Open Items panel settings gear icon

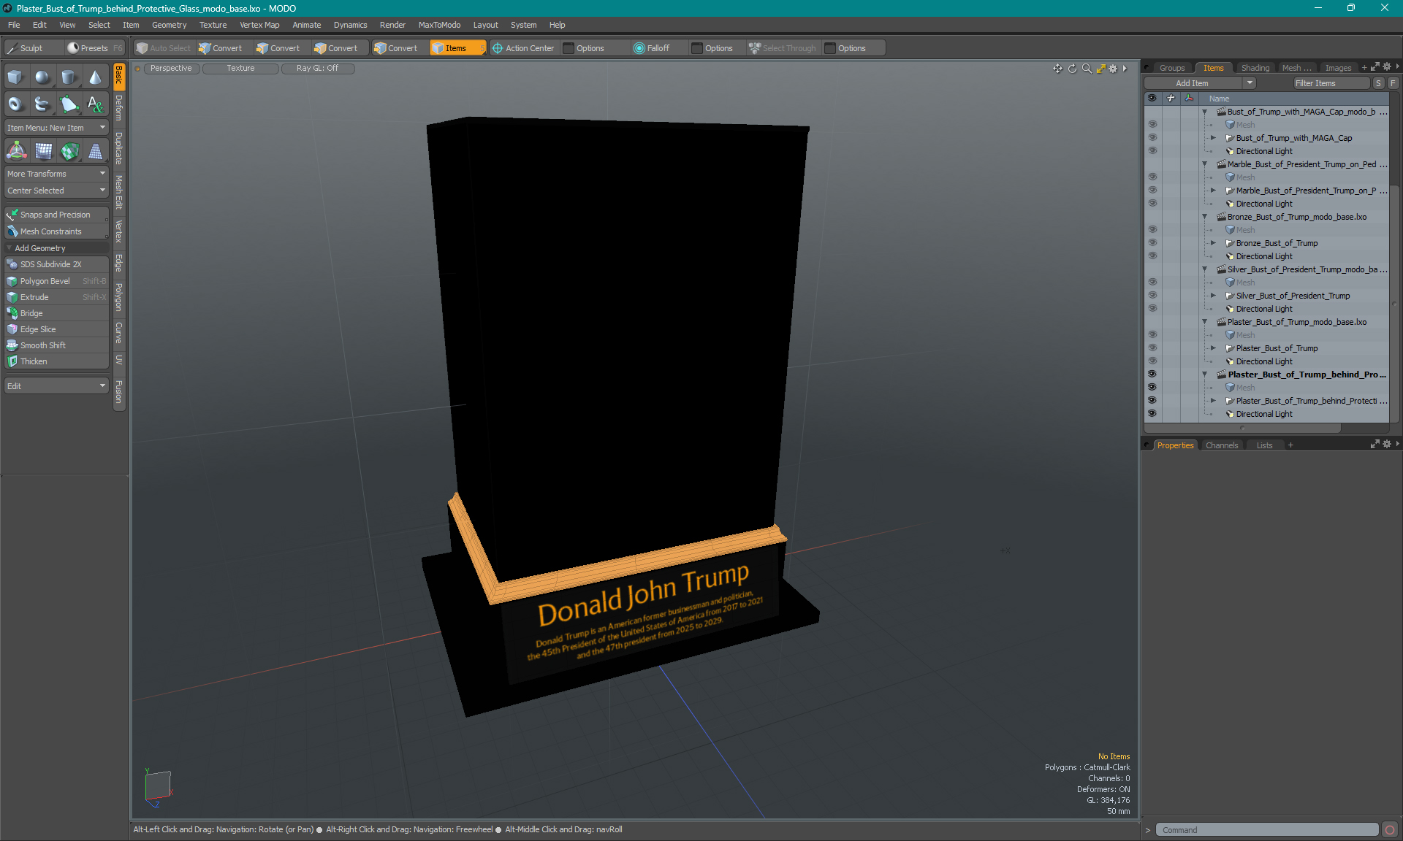tap(1386, 67)
